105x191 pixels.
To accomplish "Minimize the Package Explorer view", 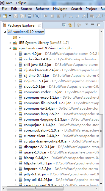I will (x=92, y=24).
